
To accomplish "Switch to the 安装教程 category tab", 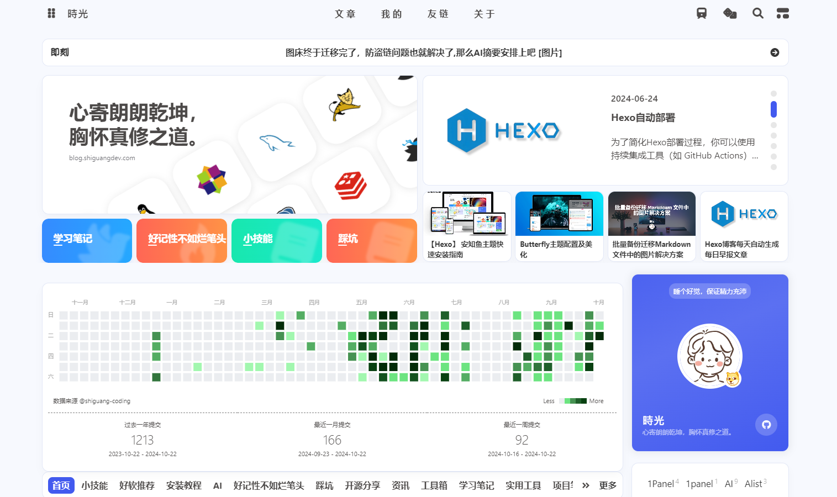I will (x=184, y=485).
